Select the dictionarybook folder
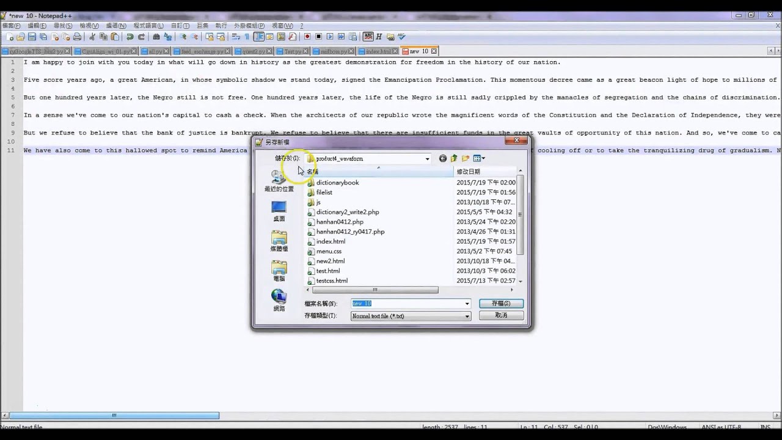782x440 pixels. (x=337, y=183)
